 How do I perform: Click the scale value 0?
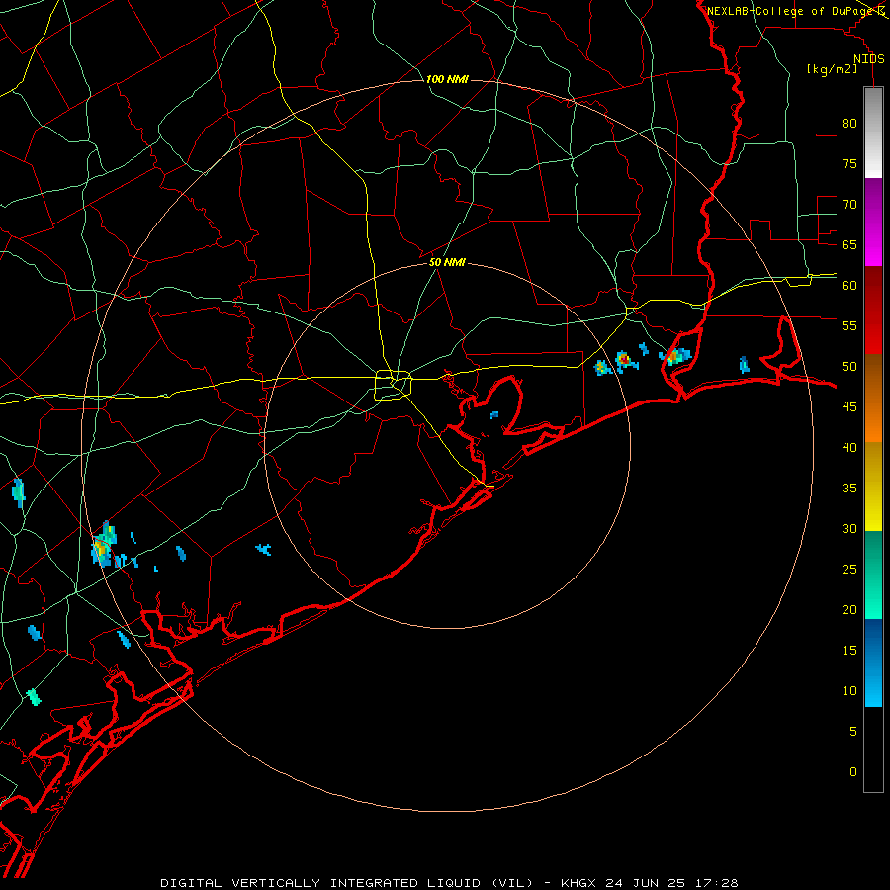point(853,772)
